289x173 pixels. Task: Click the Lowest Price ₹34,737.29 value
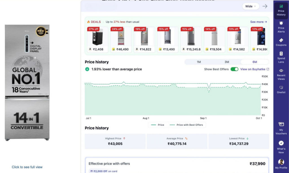239,144
